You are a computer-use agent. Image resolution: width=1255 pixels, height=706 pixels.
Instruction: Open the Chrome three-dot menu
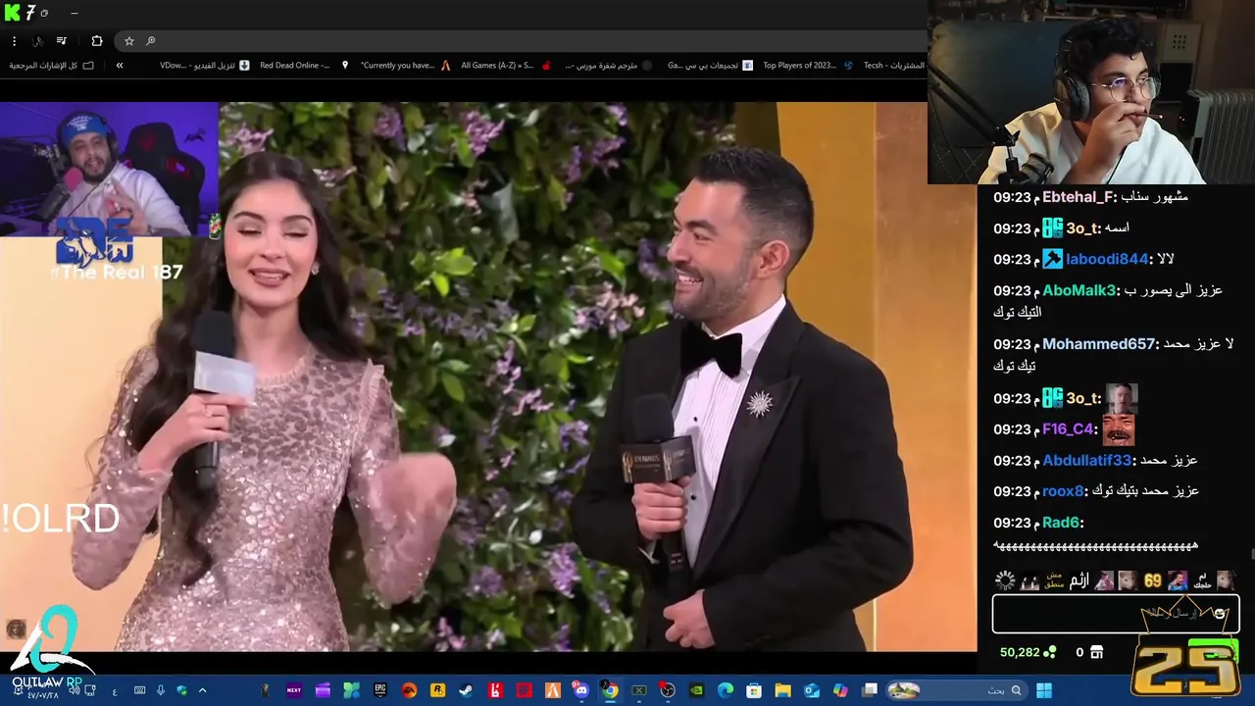click(14, 41)
